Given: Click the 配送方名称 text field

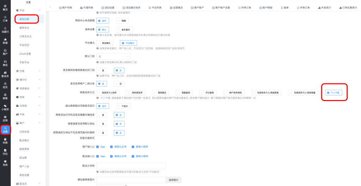Looking at the screenshot, I should (131, 166).
